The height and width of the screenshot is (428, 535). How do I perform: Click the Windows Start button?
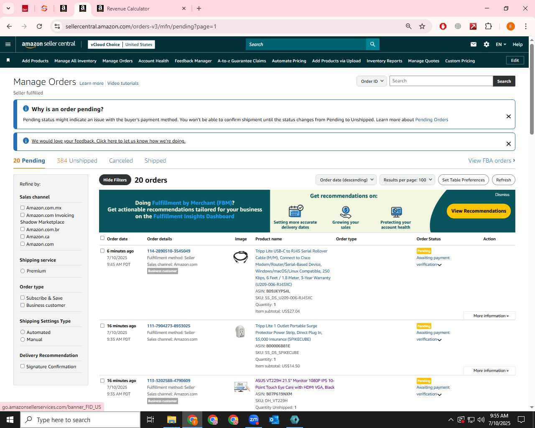[10, 420]
